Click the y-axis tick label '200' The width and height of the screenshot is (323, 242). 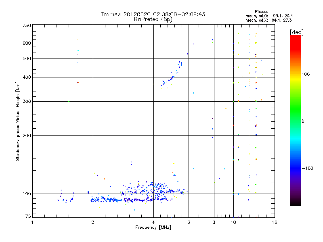point(27,136)
